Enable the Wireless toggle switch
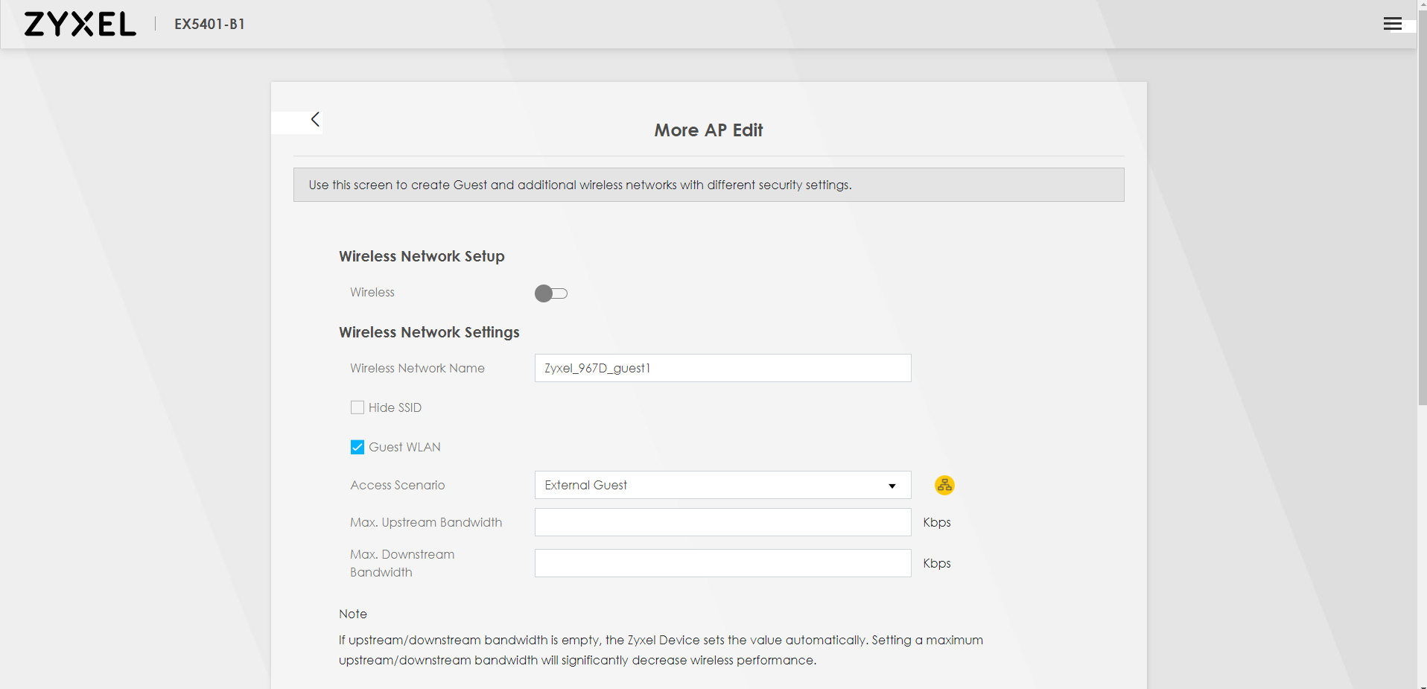 pyautogui.click(x=551, y=293)
